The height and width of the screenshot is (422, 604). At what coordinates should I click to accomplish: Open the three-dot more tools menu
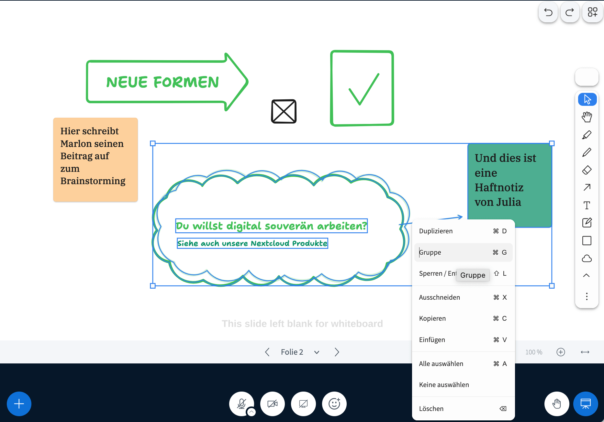(x=587, y=296)
